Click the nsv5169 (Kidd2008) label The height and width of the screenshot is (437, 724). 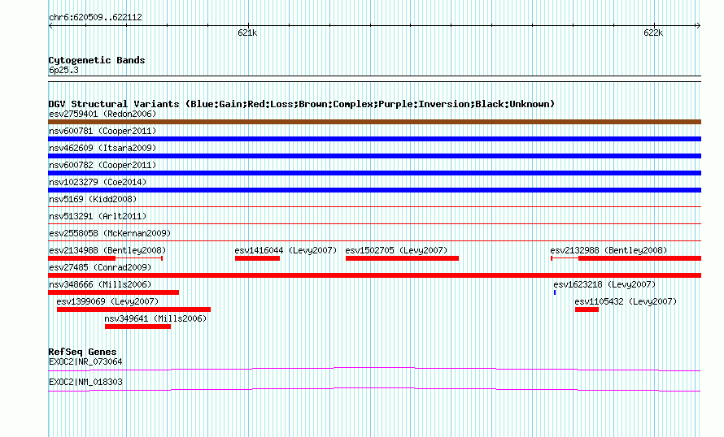(93, 199)
